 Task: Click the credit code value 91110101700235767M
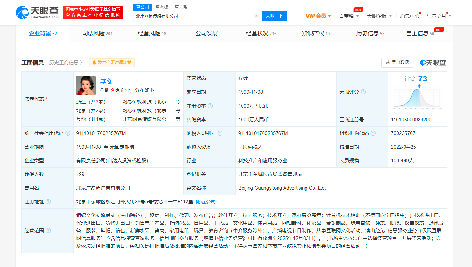(101, 133)
